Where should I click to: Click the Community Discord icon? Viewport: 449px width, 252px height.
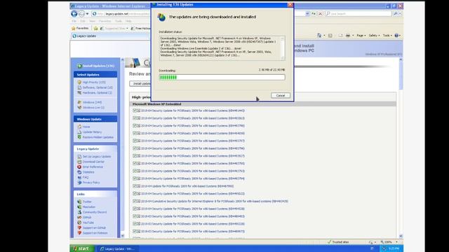click(x=79, y=212)
